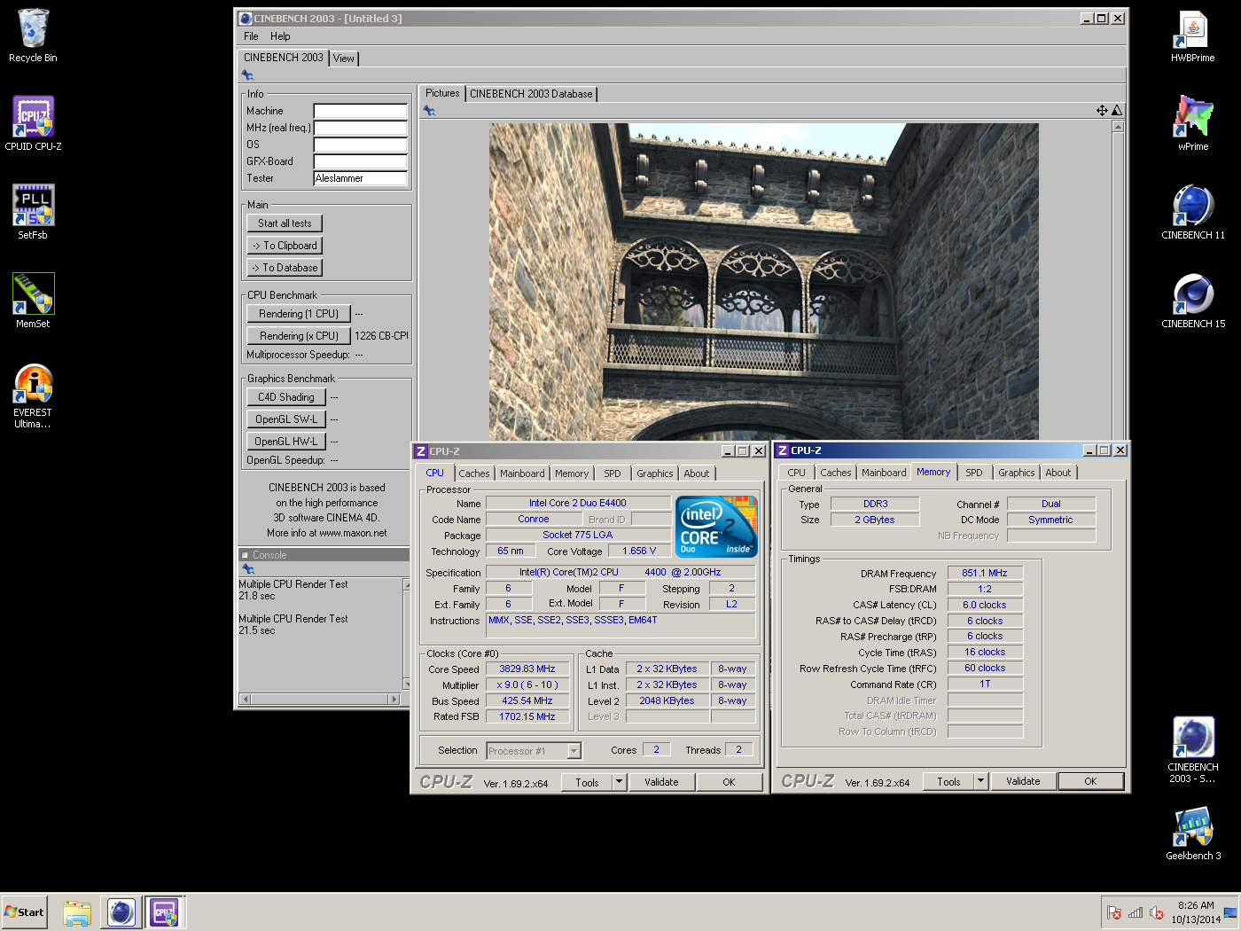Screen dimensions: 1241x931
Task: Click the Machine input field
Action: pos(361,111)
